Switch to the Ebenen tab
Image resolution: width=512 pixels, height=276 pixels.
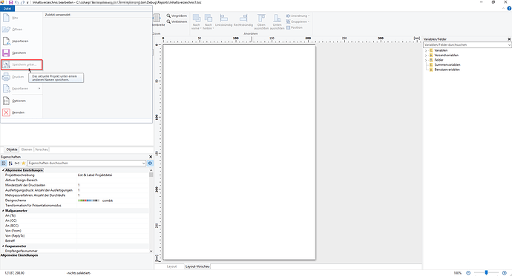27,149
